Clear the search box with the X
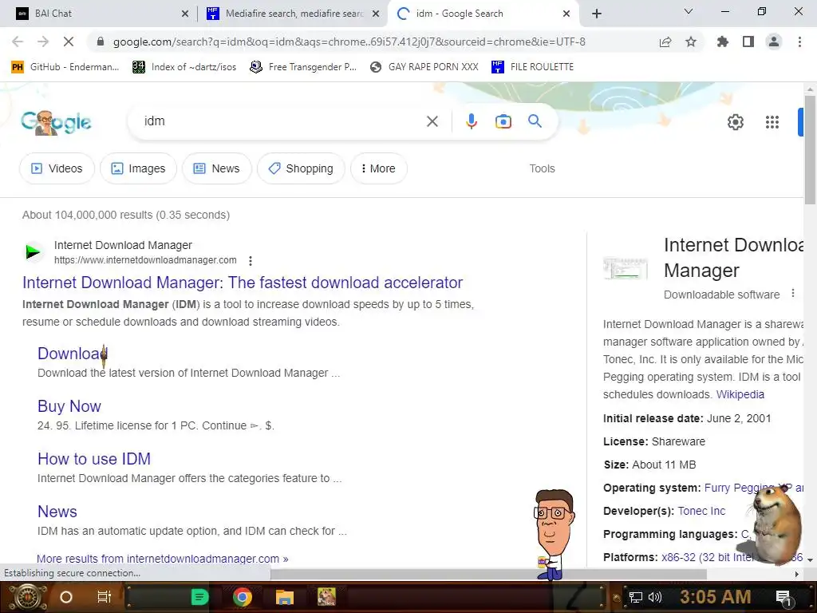Image resolution: width=817 pixels, height=613 pixels. 432,121
